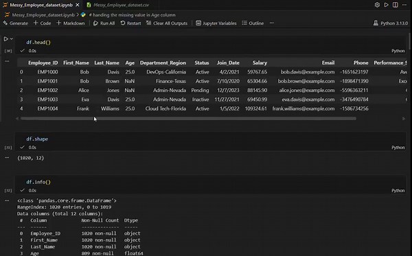The image size is (412, 256).
Task: Select the Python 3.13.0 kernel picker
Action: (391, 23)
